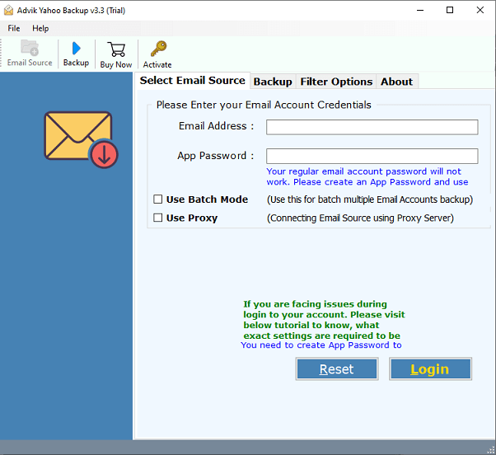Click the 'Use this for batch multiple Email Accounts backup' text
The width and height of the screenshot is (496, 455).
click(370, 199)
